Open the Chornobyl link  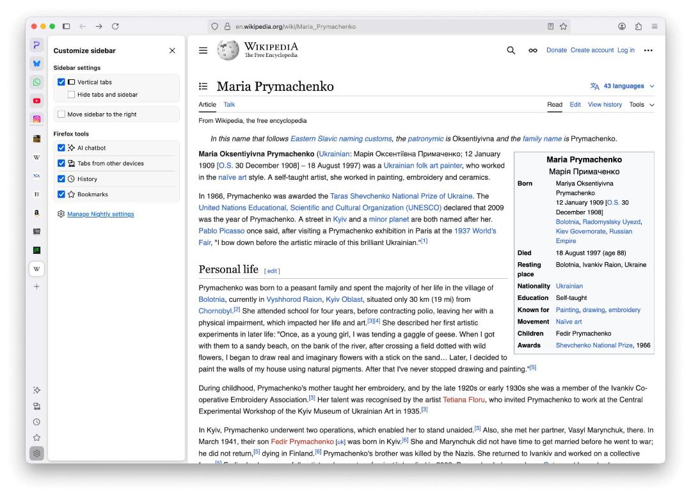(215, 311)
